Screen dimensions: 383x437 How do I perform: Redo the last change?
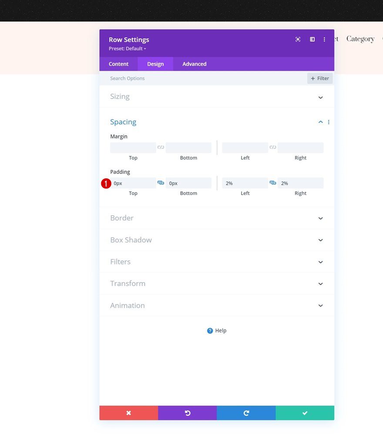point(246,413)
